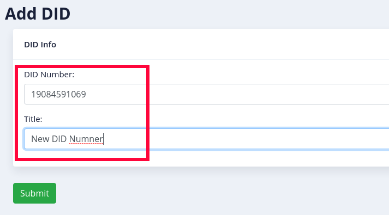The height and width of the screenshot is (215, 389).
Task: Click the "DID Number:" label
Action: (x=49, y=75)
